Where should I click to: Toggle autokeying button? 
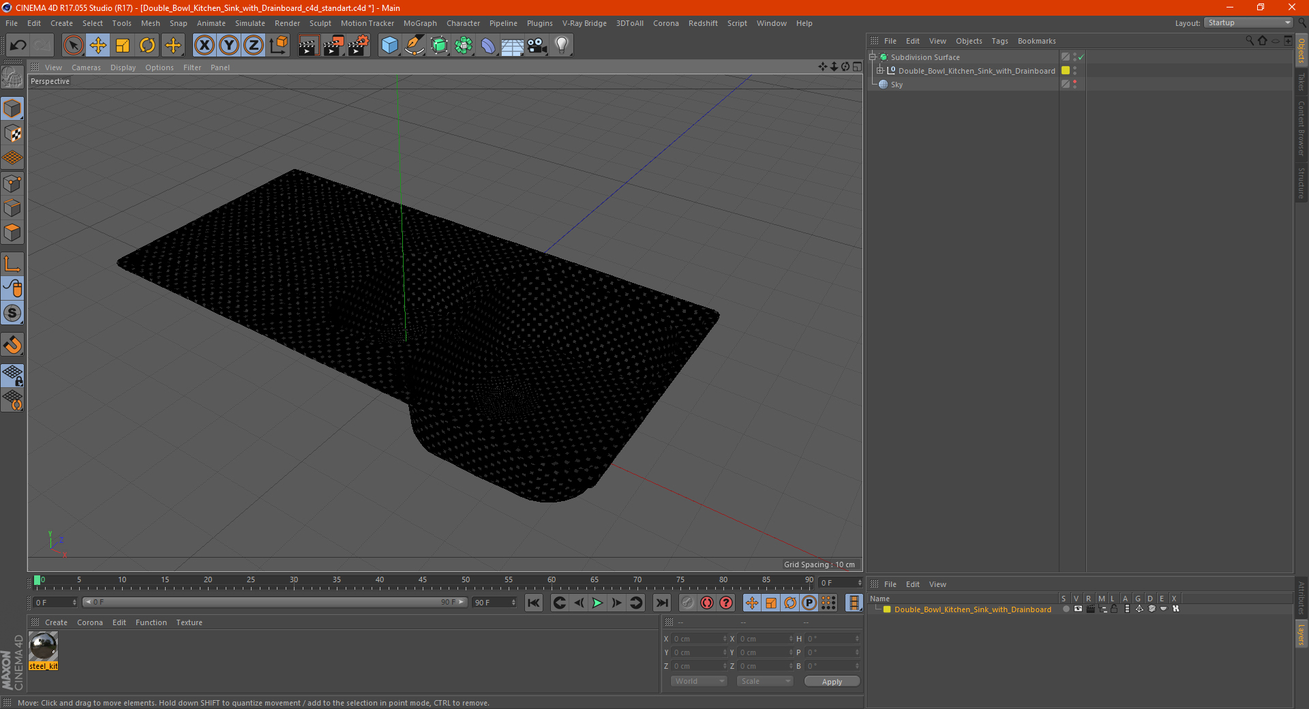(x=707, y=603)
